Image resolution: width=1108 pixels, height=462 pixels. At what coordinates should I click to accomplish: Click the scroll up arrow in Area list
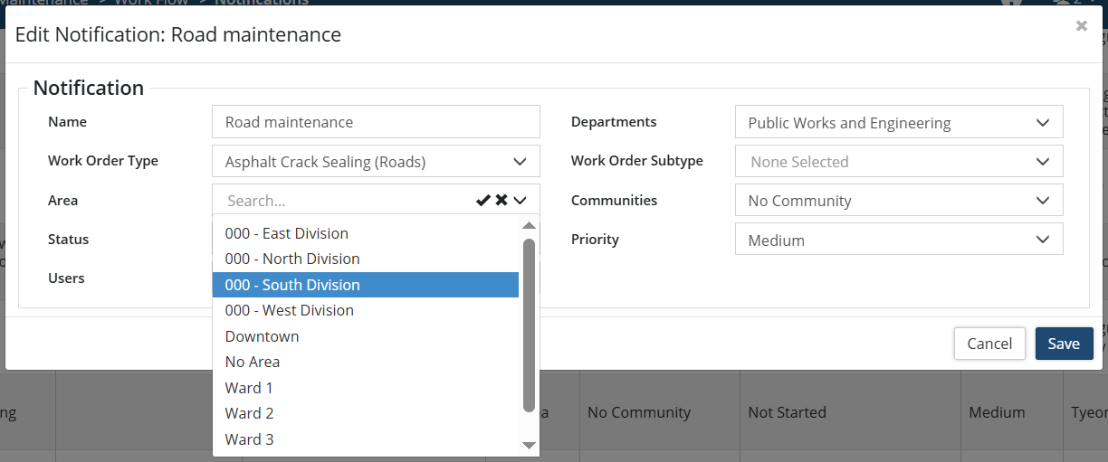click(530, 225)
